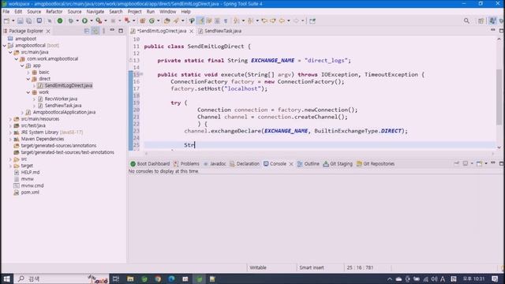Collapse the direct package
Image resolution: width=505 pixels, height=284 pixels.
28,79
